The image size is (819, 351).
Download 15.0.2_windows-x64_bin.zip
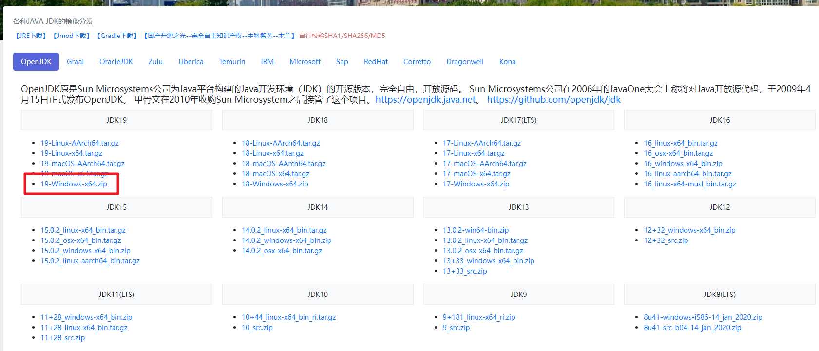pyautogui.click(x=85, y=251)
